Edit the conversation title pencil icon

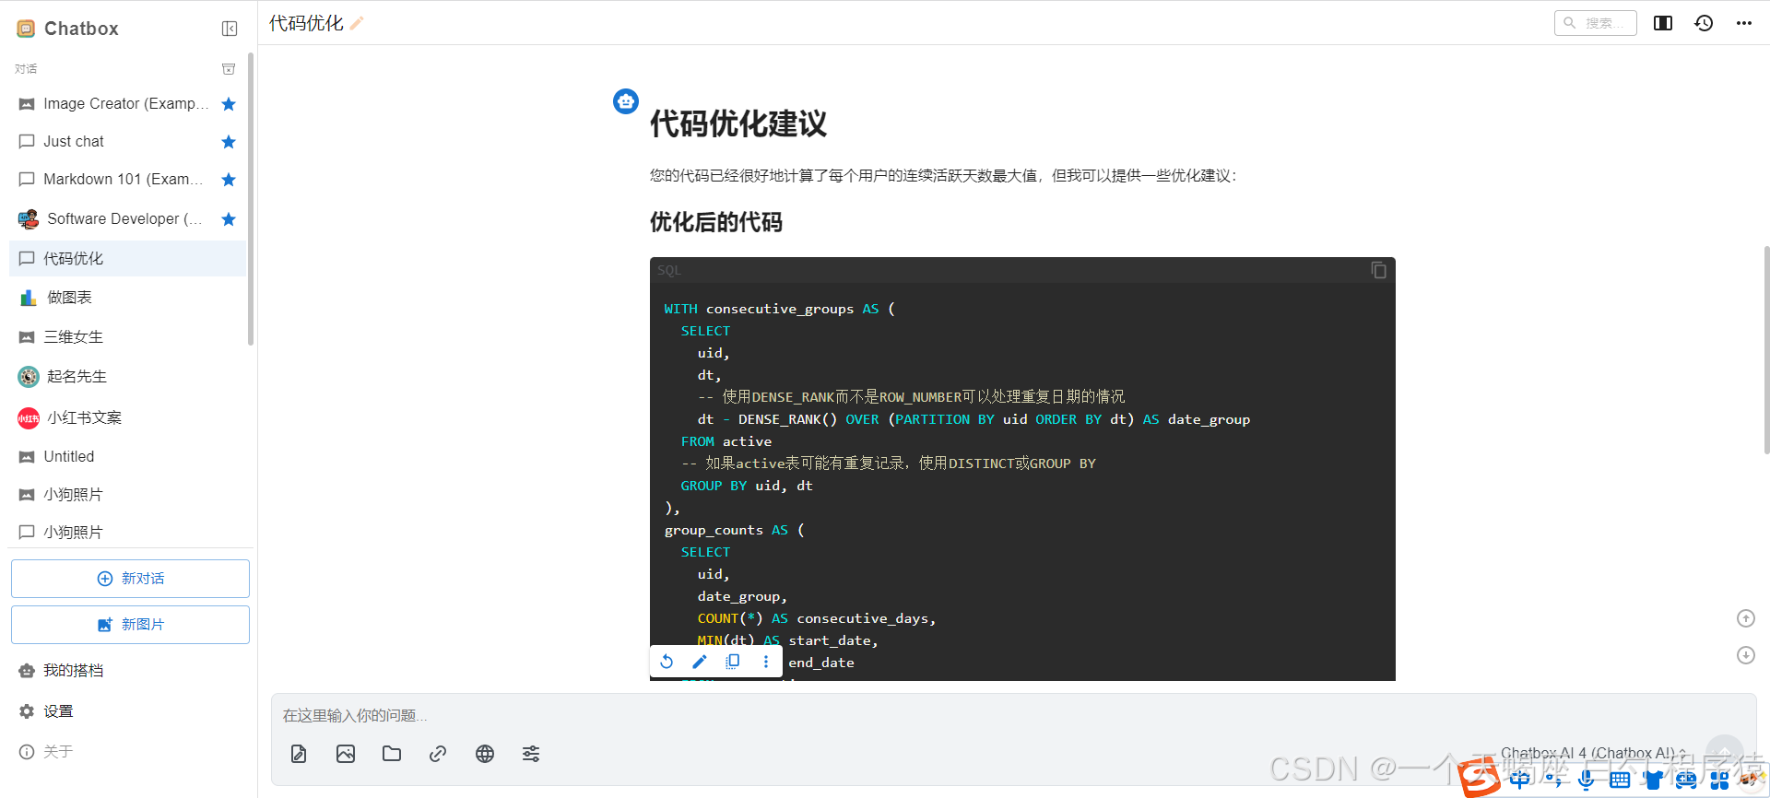[x=357, y=24]
